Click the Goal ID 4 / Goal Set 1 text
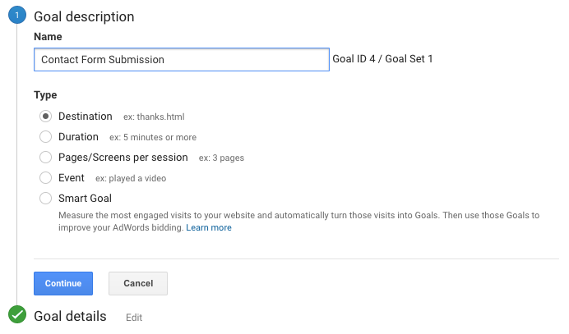Image resolution: width=569 pixels, height=334 pixels. click(382, 59)
